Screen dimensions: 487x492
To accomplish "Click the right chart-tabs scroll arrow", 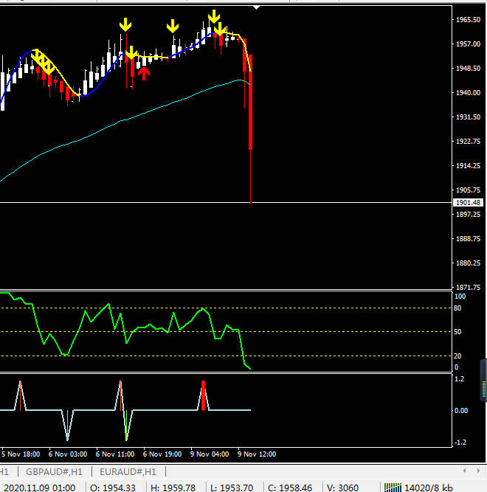I will [x=478, y=471].
